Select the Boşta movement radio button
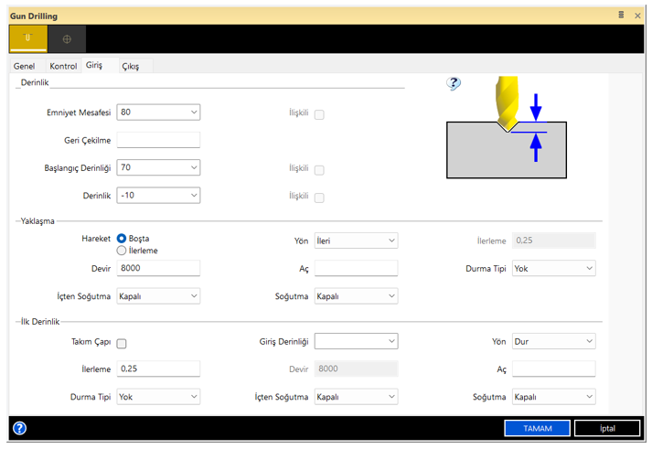The height and width of the screenshot is (449, 652). pos(122,239)
